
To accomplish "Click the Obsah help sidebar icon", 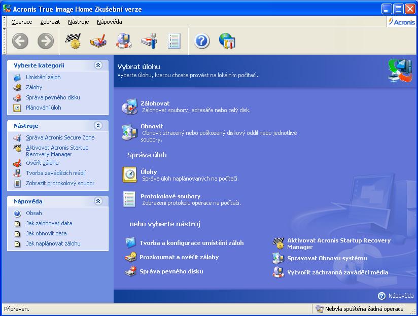I will pyautogui.click(x=17, y=213).
